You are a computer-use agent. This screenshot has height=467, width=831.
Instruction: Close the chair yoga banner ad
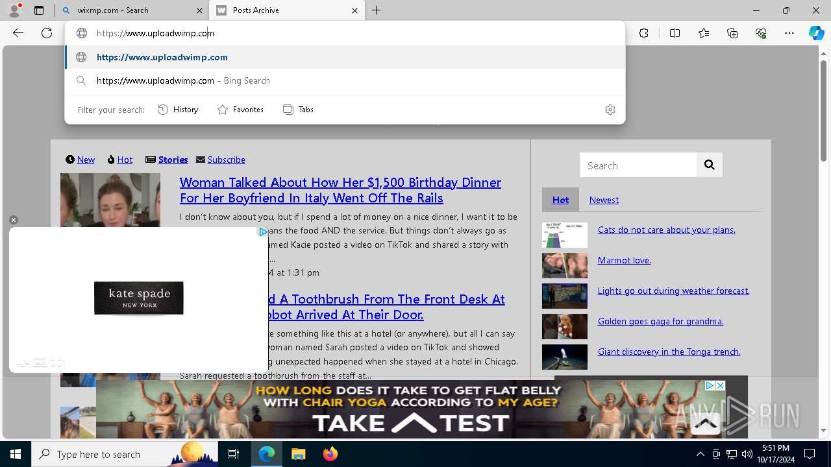pos(719,385)
